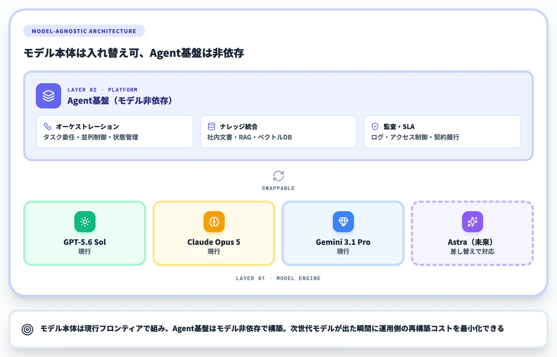Click the Agent基盤（モデル非依存）title
Viewport: 557px width, 357px height.
tap(120, 101)
